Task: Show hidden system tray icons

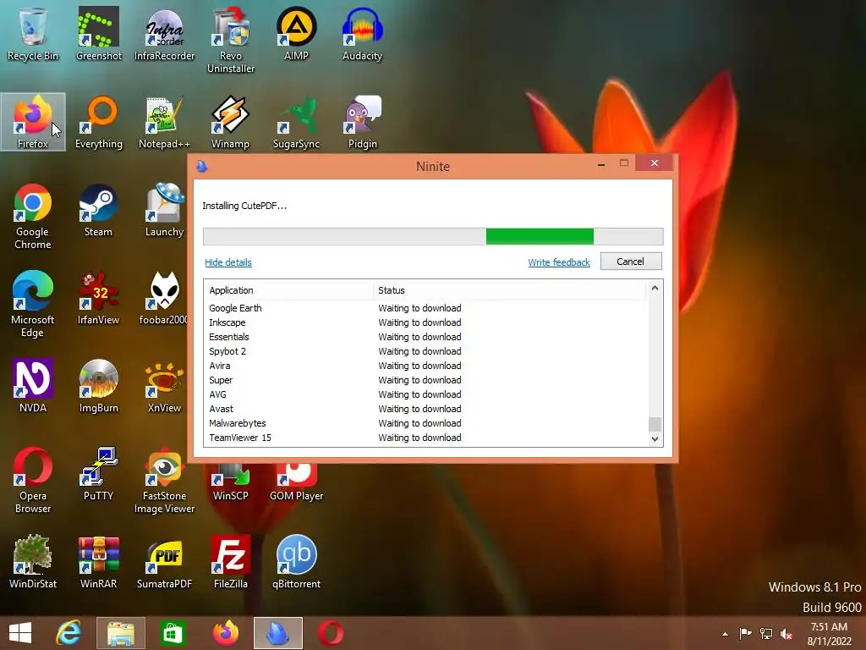Action: pos(725,634)
